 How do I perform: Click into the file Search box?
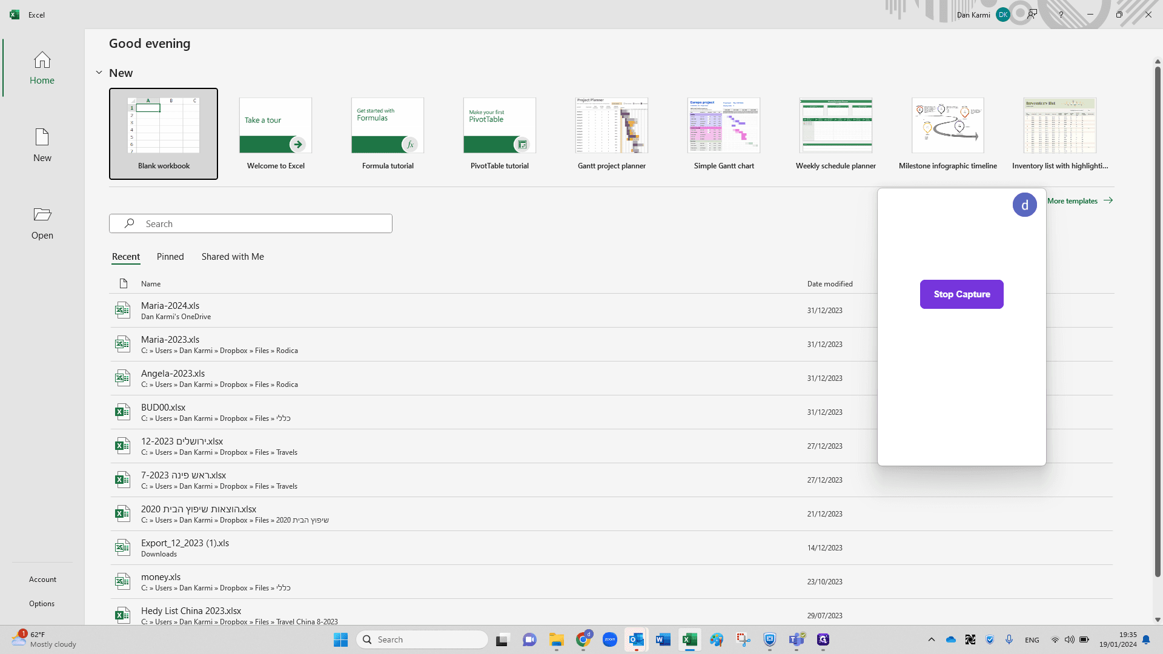(251, 223)
